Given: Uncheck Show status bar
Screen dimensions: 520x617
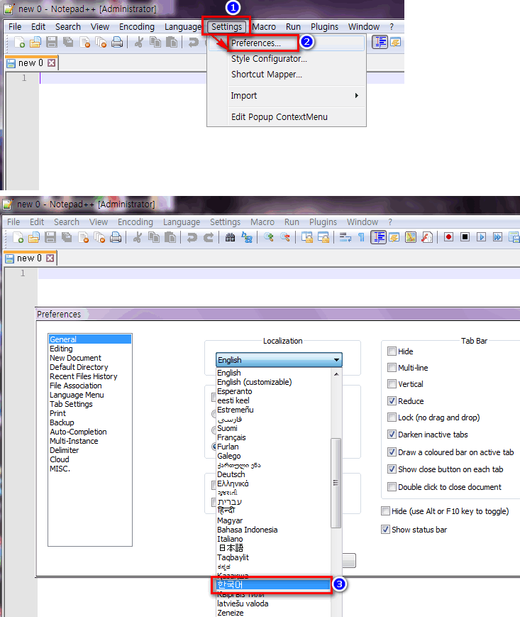Looking at the screenshot, I should (x=386, y=530).
